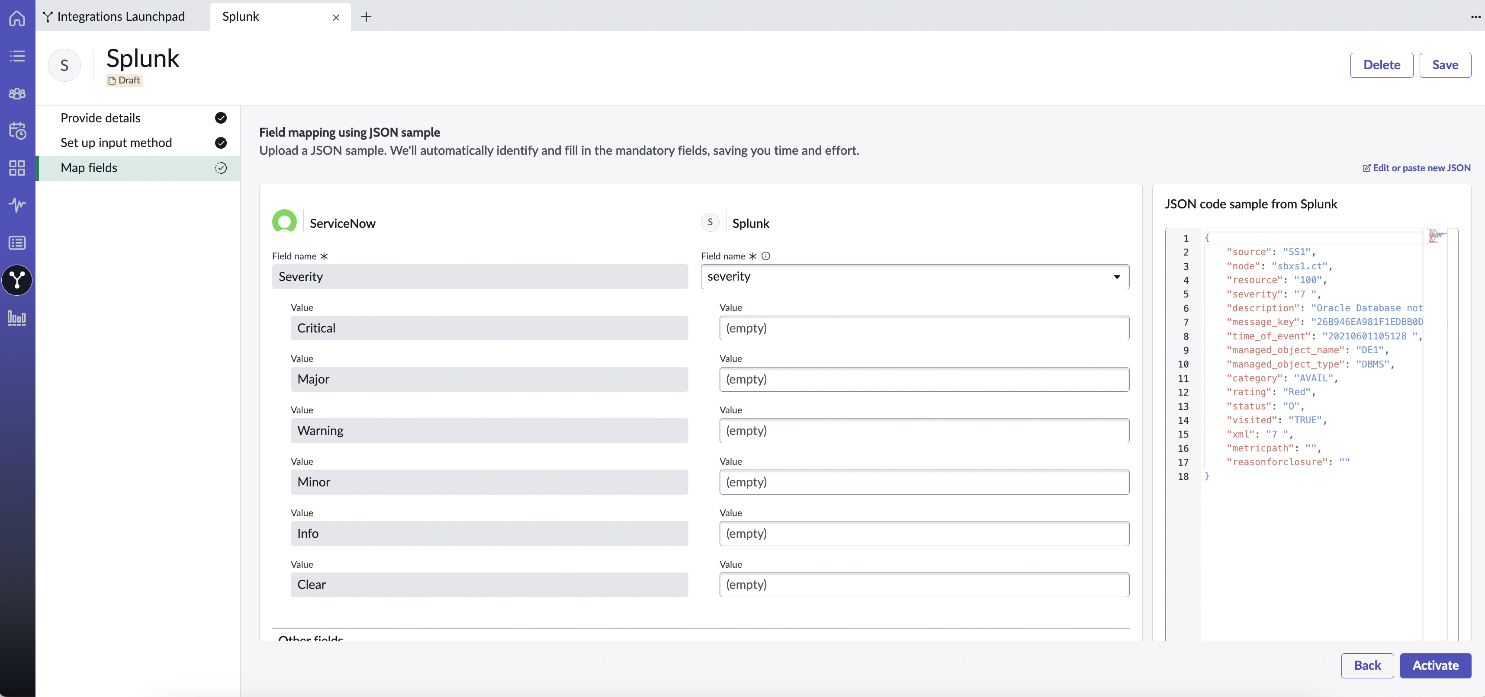The image size is (1485, 697).
Task: Click Splunk value field for Critical
Action: (x=924, y=328)
